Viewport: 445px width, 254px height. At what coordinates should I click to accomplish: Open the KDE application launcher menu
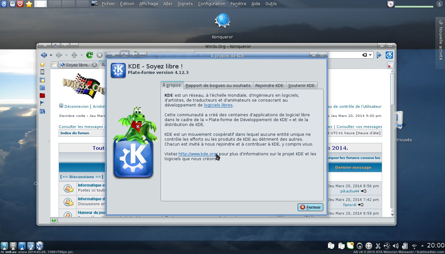point(5,4)
